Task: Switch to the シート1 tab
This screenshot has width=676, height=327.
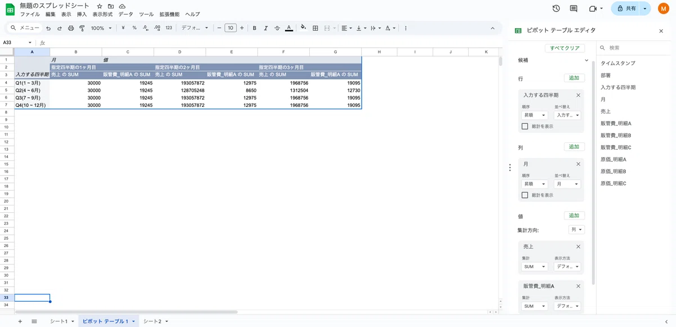Action: (x=61, y=321)
